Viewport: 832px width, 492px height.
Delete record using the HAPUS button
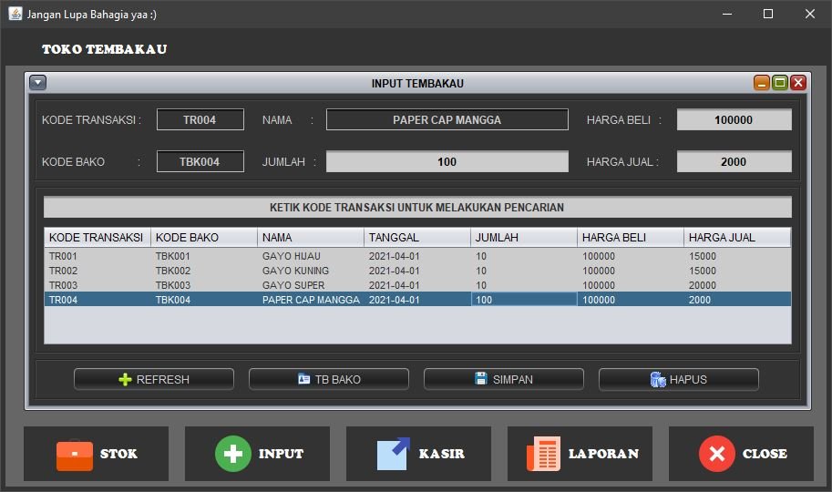point(678,379)
